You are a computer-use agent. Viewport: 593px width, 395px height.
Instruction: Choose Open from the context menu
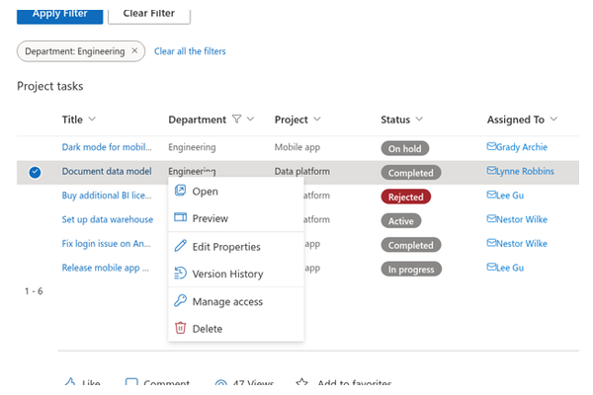[236, 191]
